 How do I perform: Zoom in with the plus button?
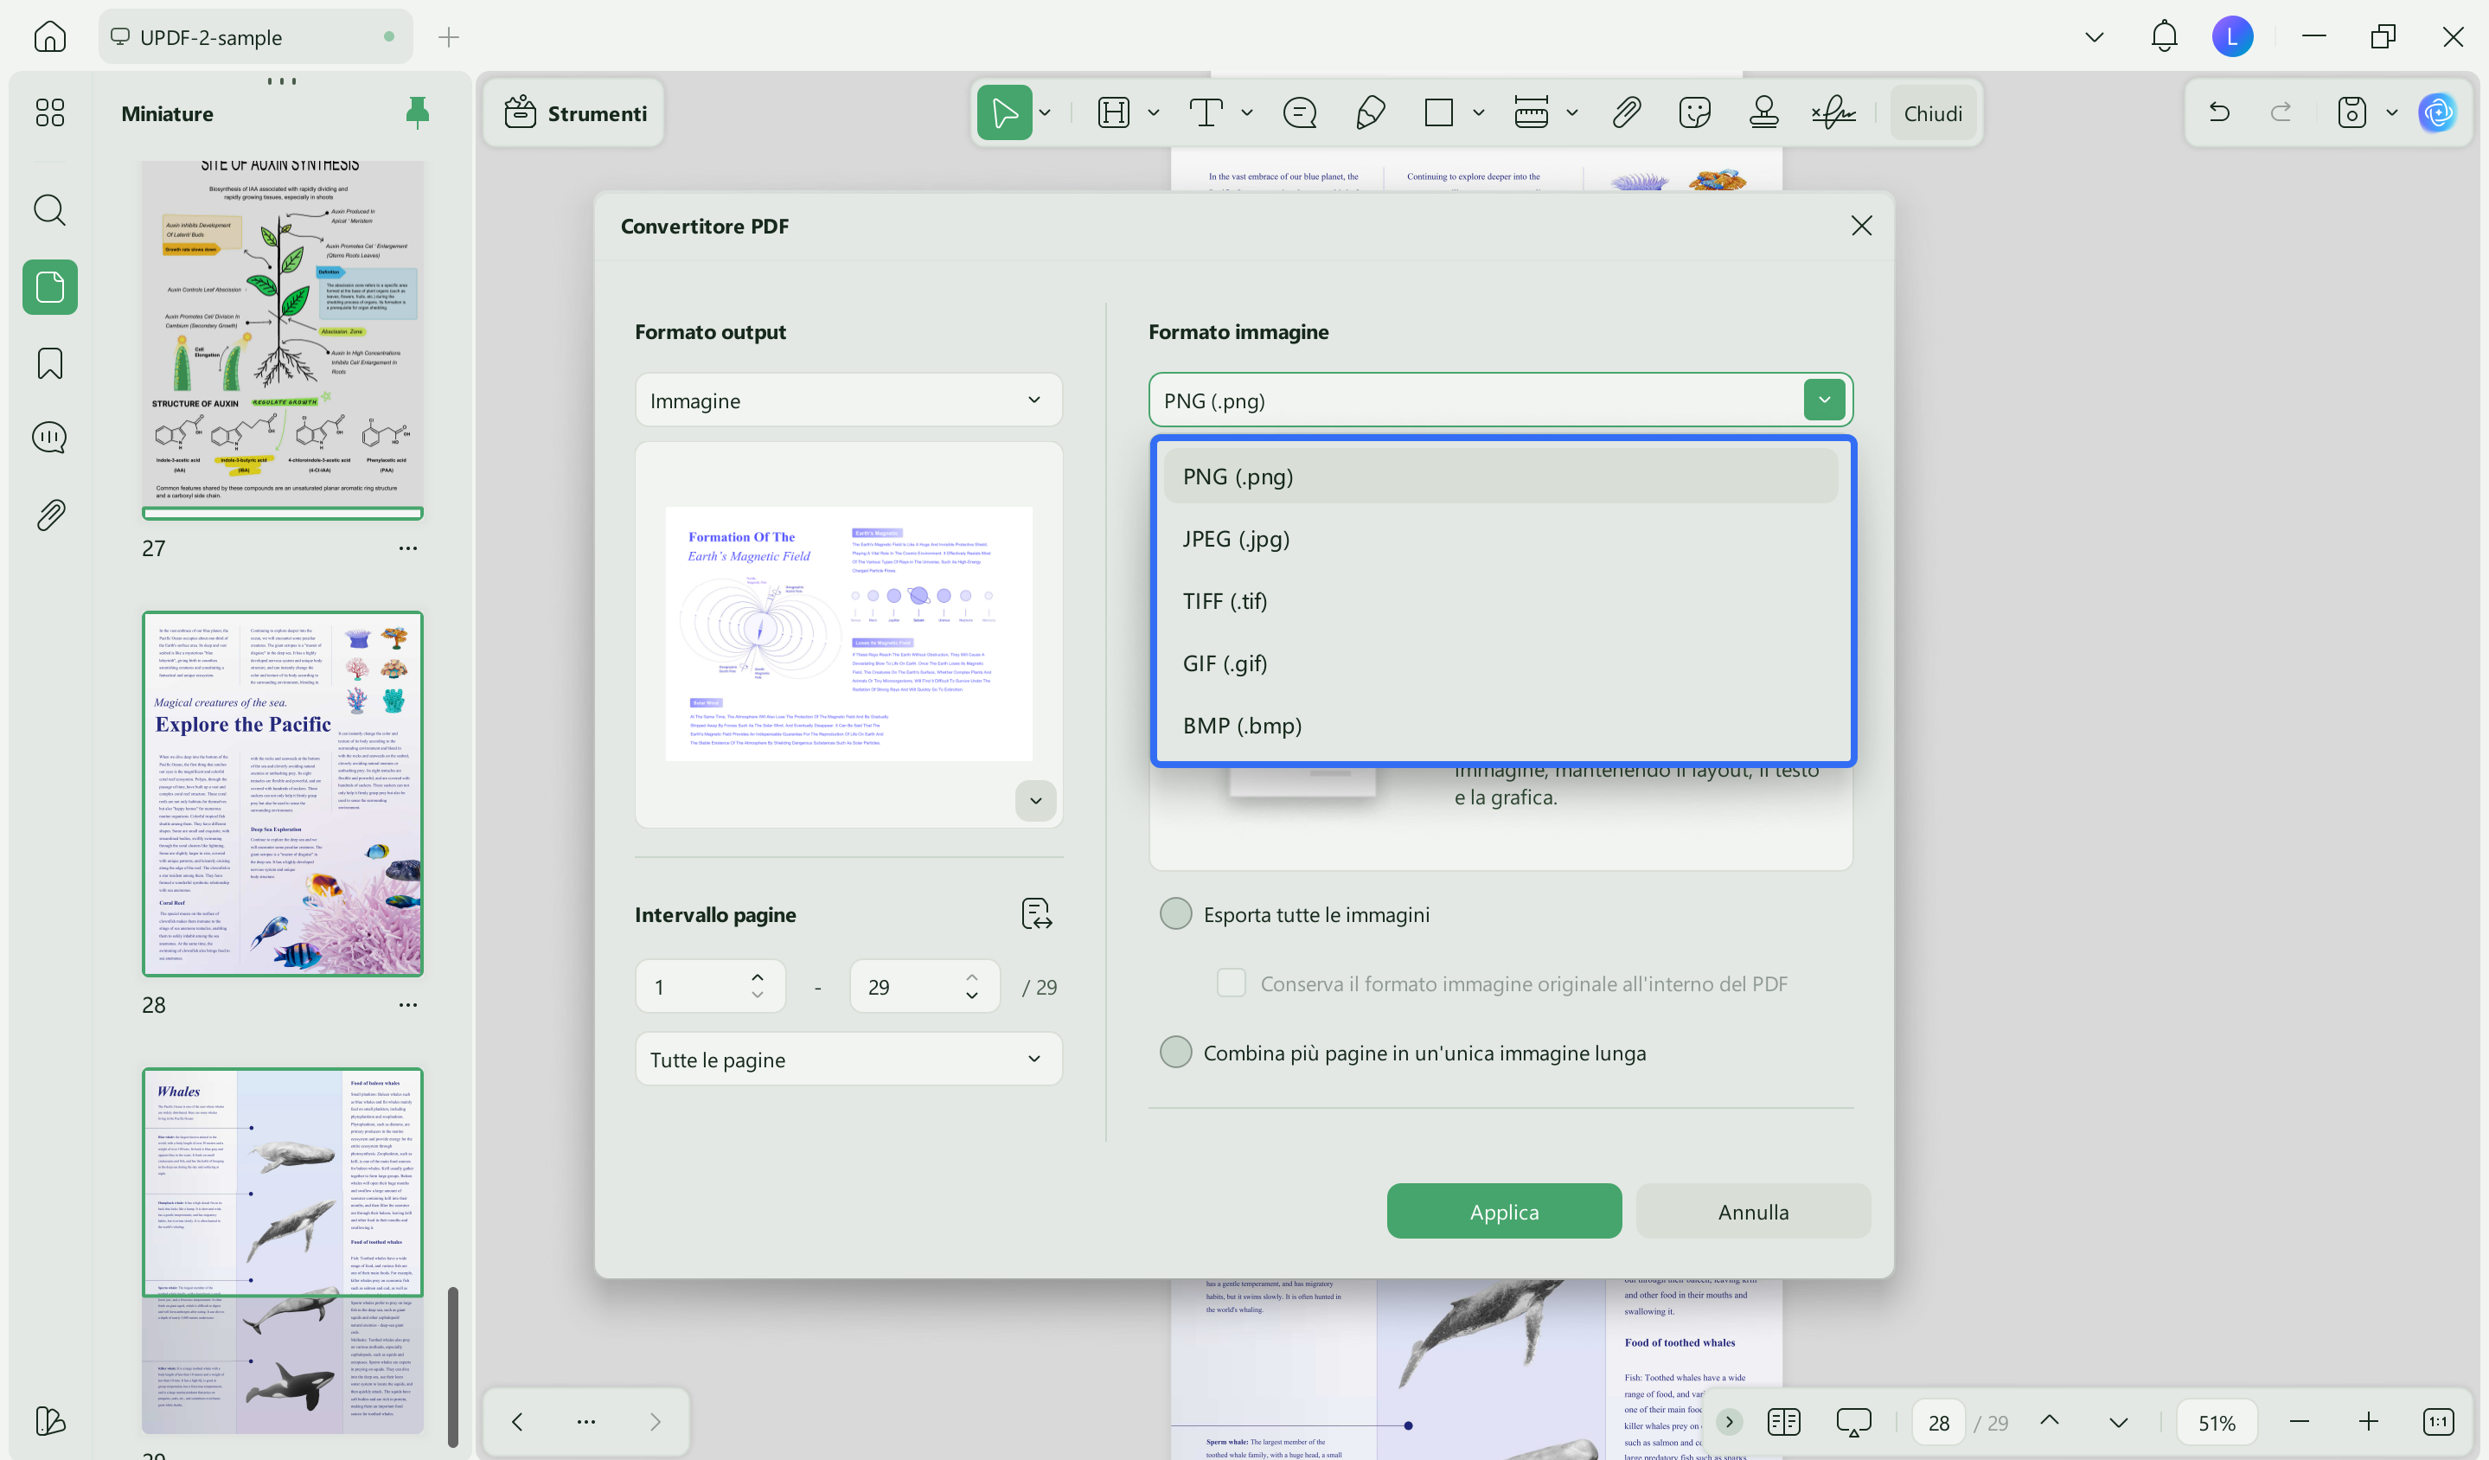click(2369, 1421)
